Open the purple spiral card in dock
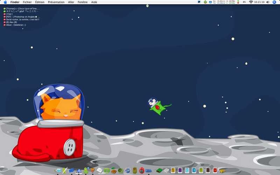Screen dimensions: 280x175 pos(180,170)
